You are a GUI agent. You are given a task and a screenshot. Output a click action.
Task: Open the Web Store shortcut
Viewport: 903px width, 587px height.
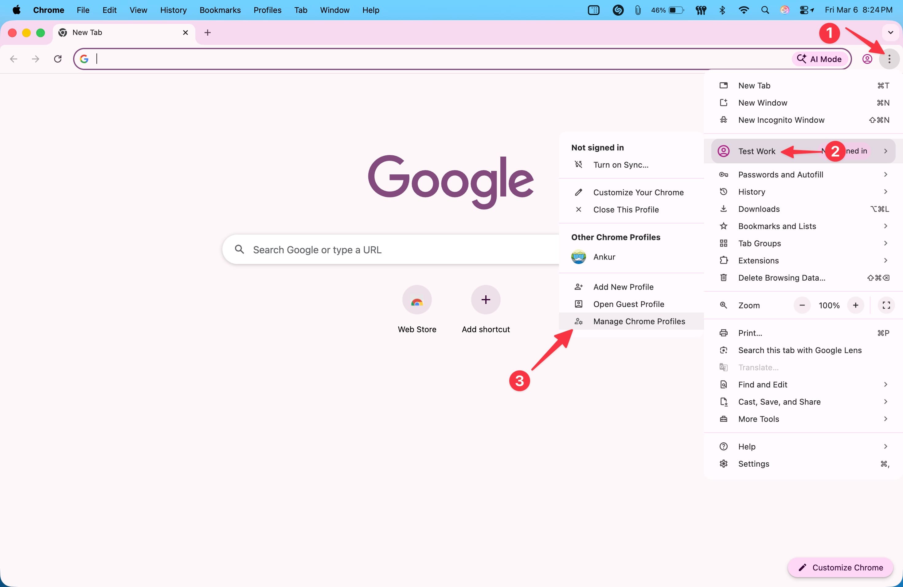coord(416,300)
